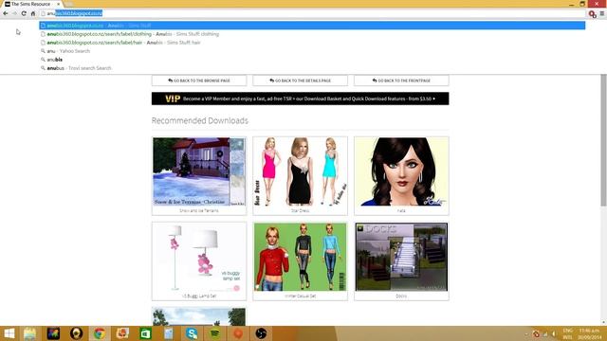Open the taskbar clock and date
This screenshot has height=341, width=607.
(x=590, y=333)
